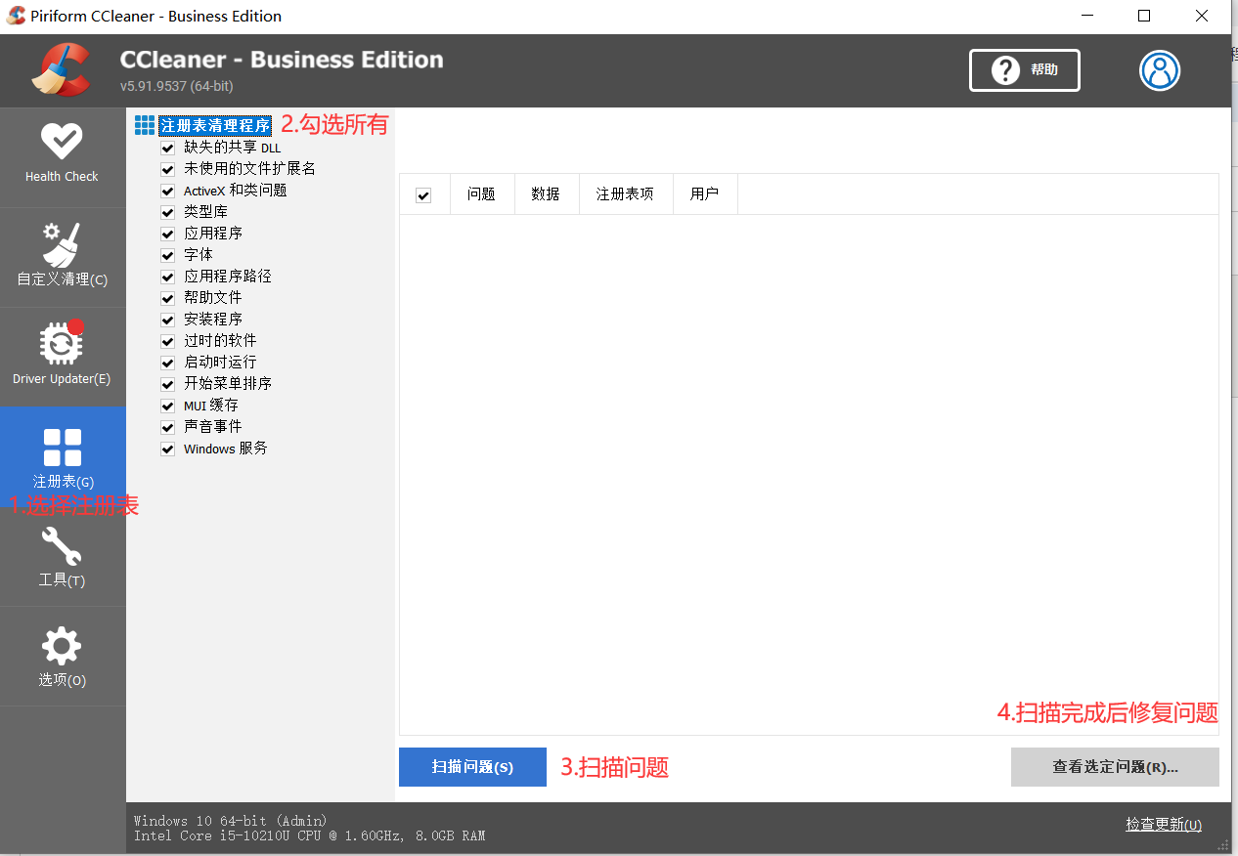Toggle 帮助文件 checkbox
The width and height of the screenshot is (1238, 856).
point(167,298)
